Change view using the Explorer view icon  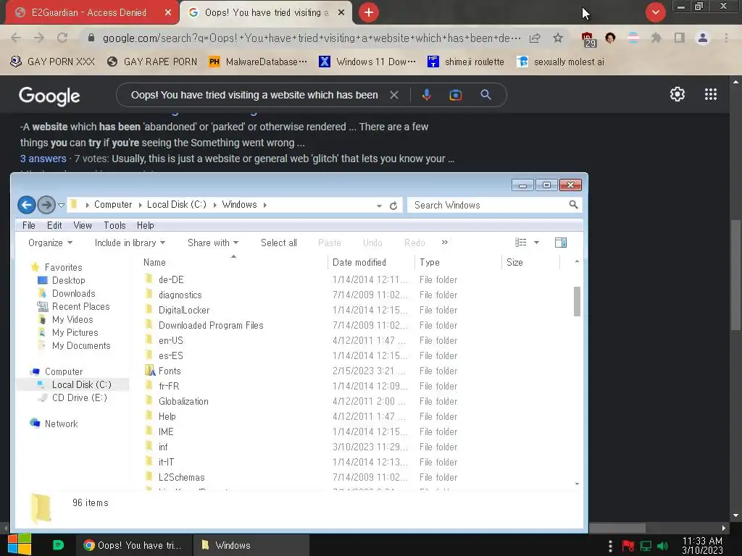tap(520, 243)
